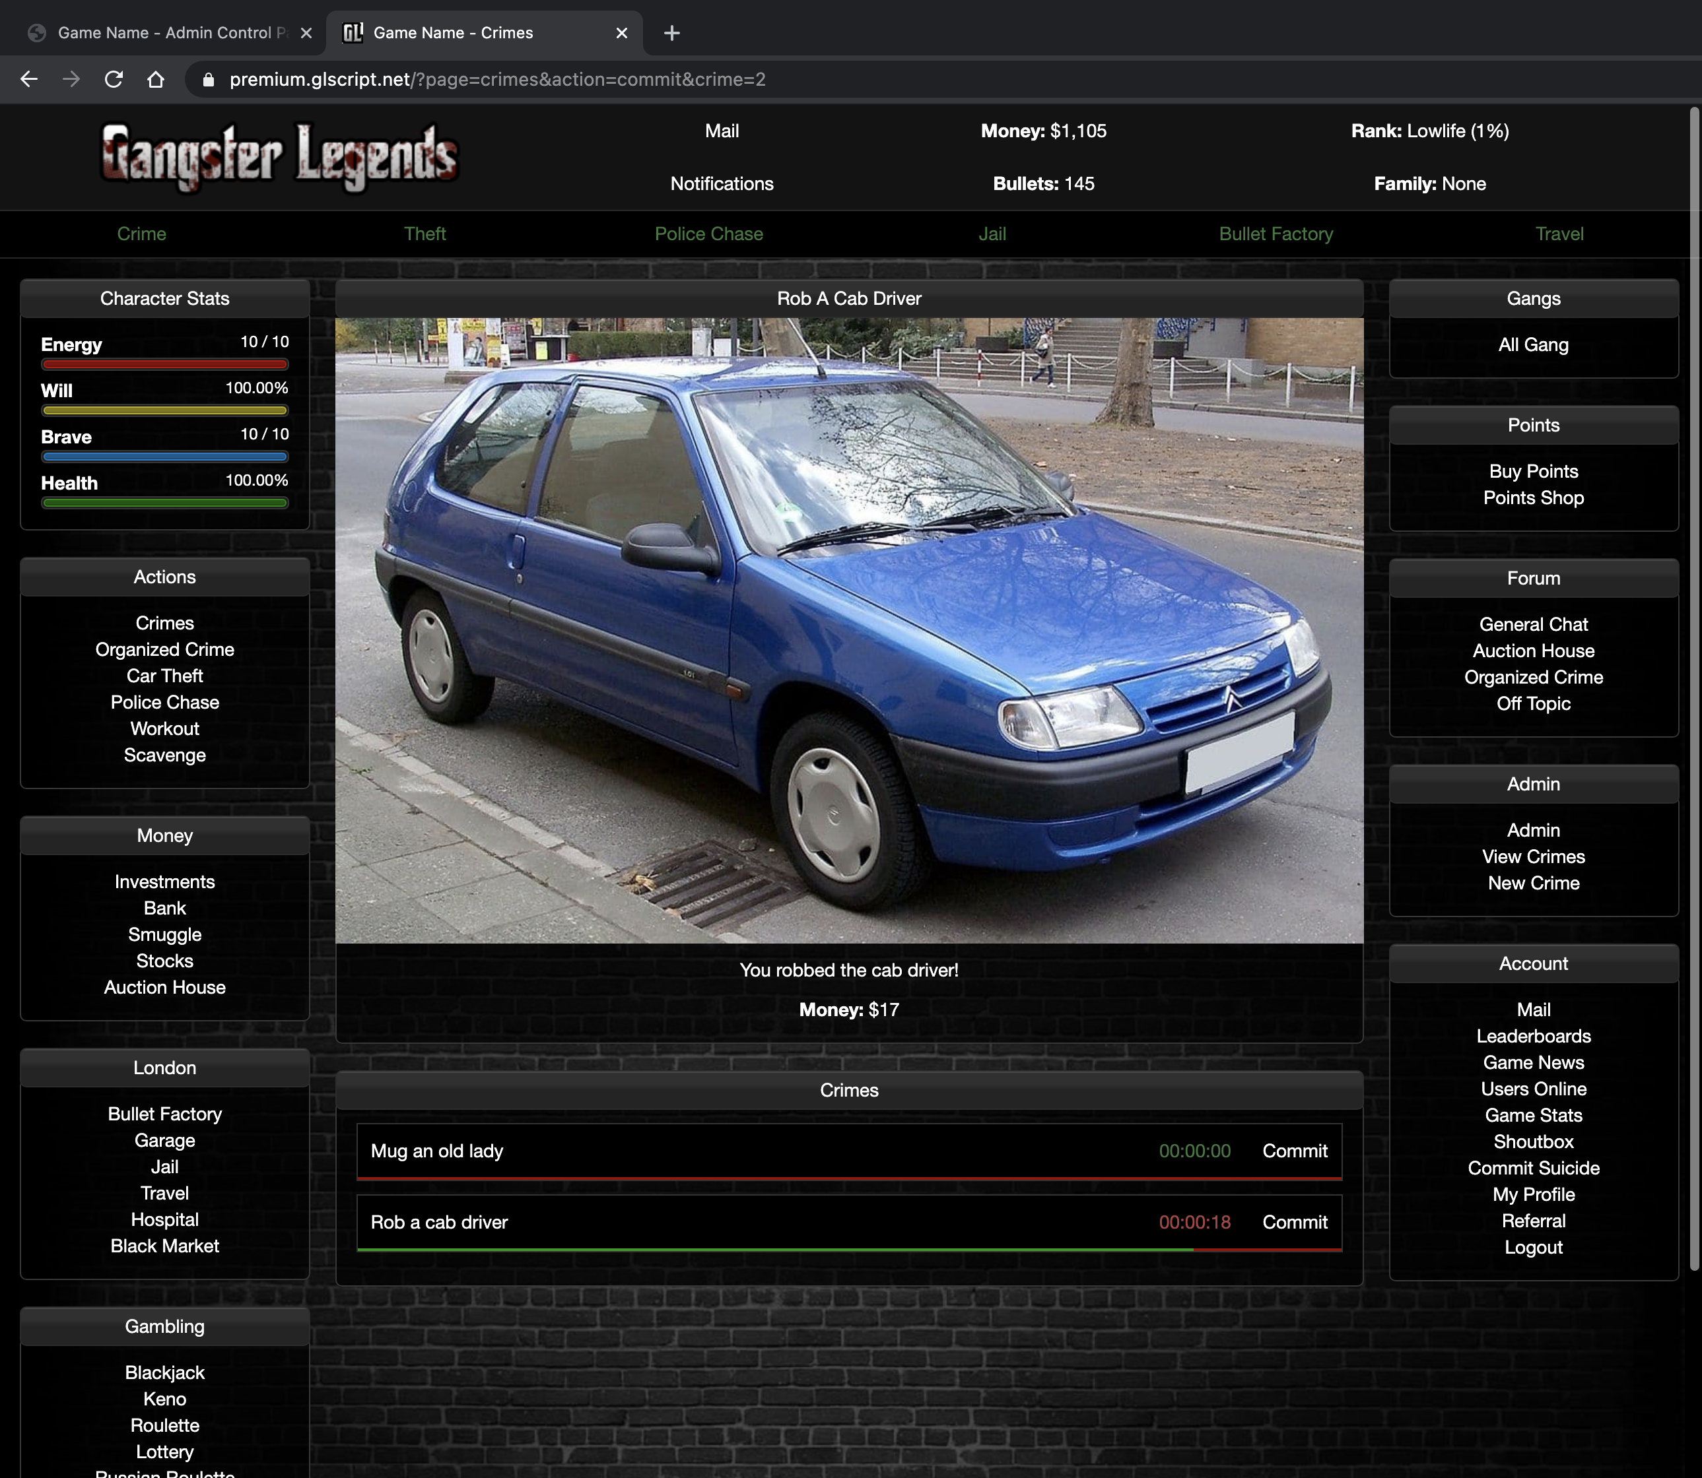1702x1478 pixels.
Task: Open the Theft top menu
Action: coord(425,234)
